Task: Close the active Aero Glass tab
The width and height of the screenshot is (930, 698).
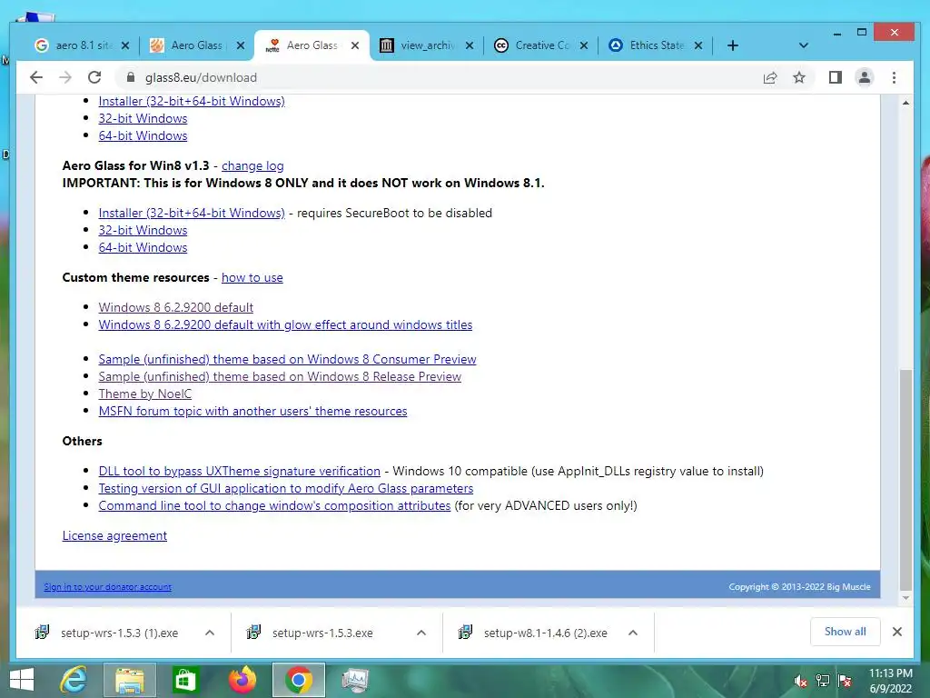Action: coord(355,45)
